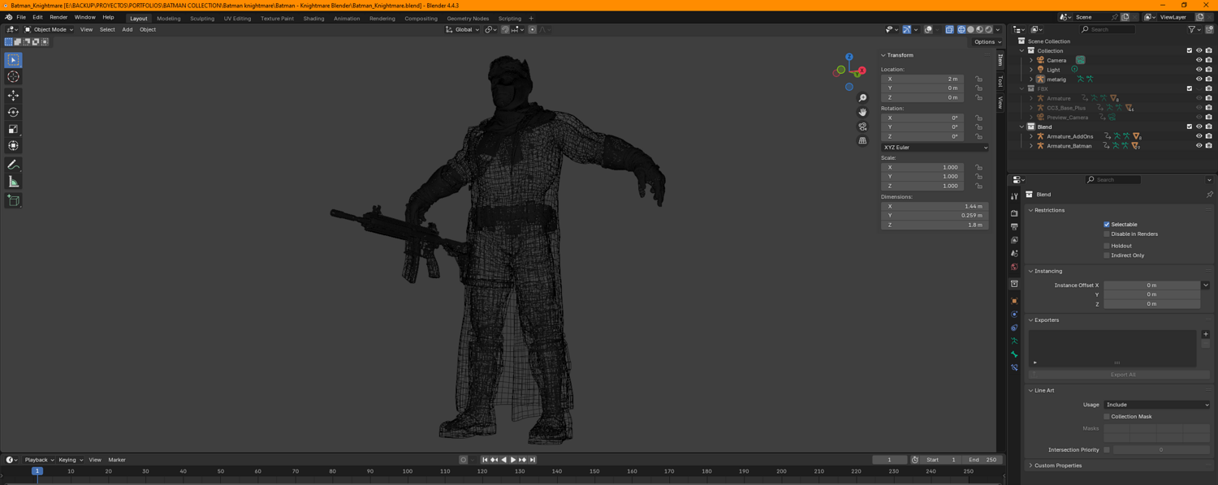1218x485 pixels.
Task: Open the Tool properties tab icon
Action: pyautogui.click(x=1014, y=196)
